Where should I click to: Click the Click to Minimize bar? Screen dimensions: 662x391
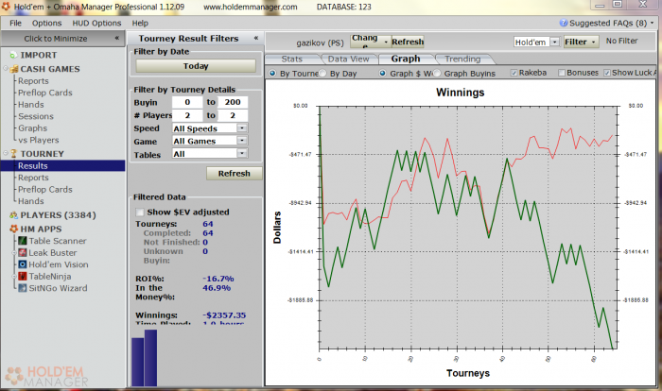(x=62, y=39)
